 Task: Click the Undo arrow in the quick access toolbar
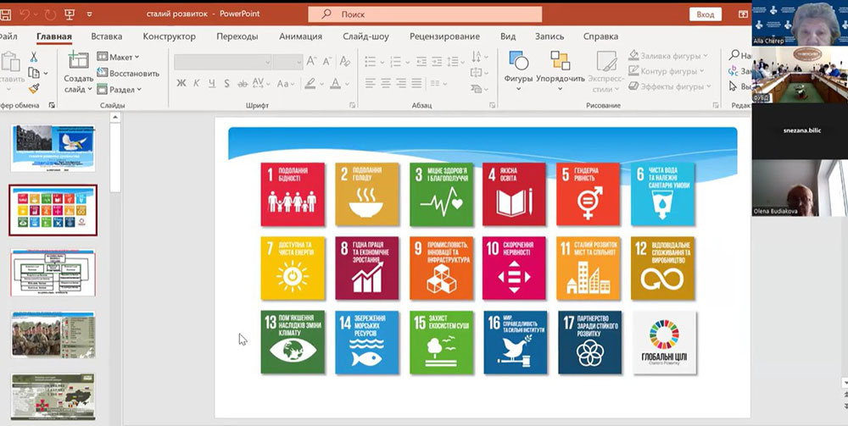pyautogui.click(x=25, y=14)
